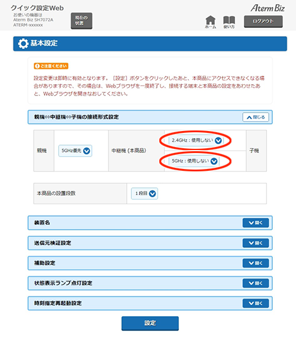Click the Aterm Biz SH7072A model text

pyautogui.click(x=33, y=20)
